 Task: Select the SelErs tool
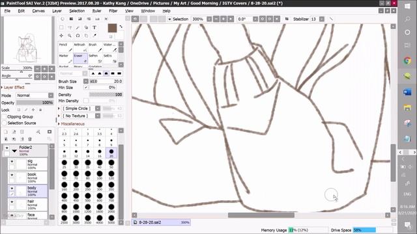tap(110, 58)
